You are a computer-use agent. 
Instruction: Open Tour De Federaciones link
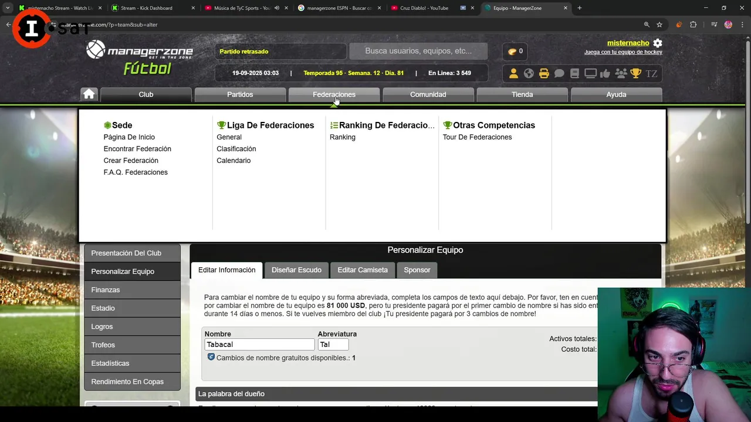coord(477,137)
